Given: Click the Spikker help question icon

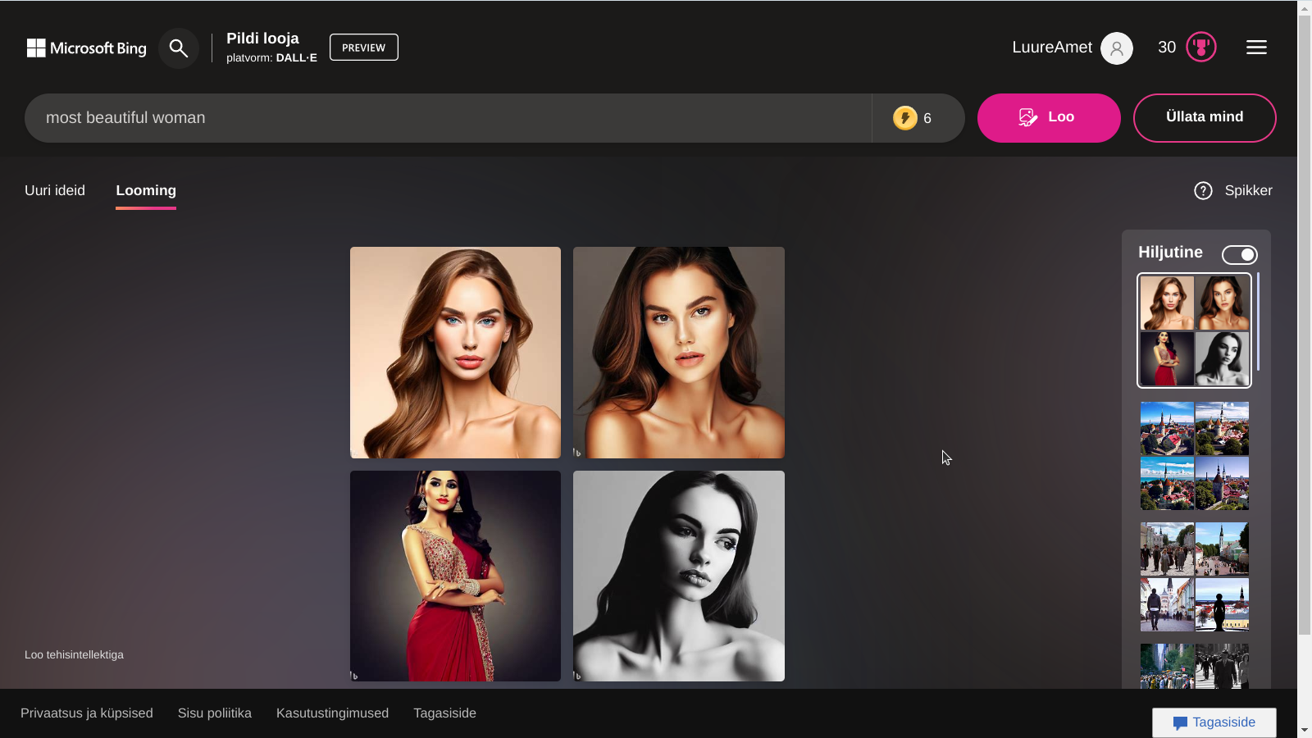Looking at the screenshot, I should [x=1203, y=191].
